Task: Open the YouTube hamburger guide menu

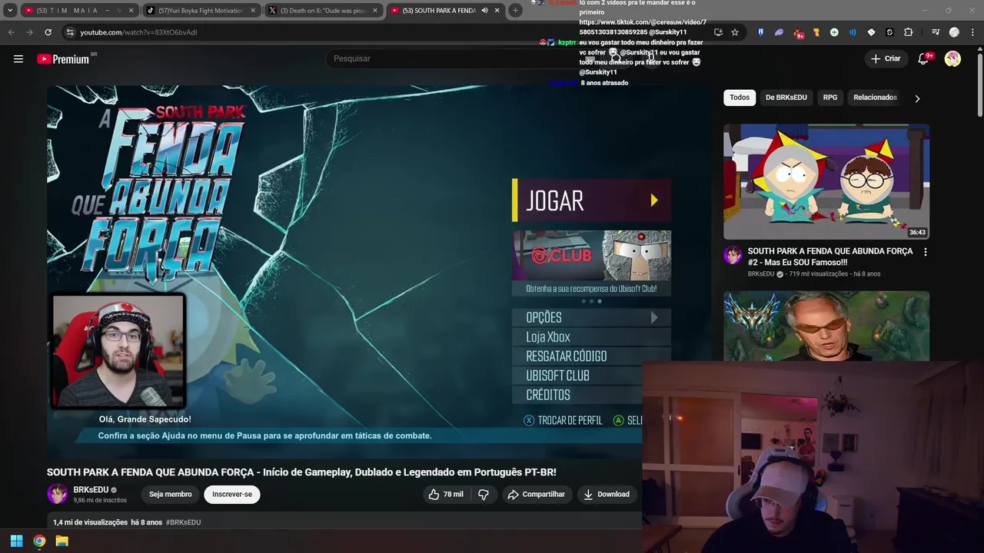Action: (18, 58)
